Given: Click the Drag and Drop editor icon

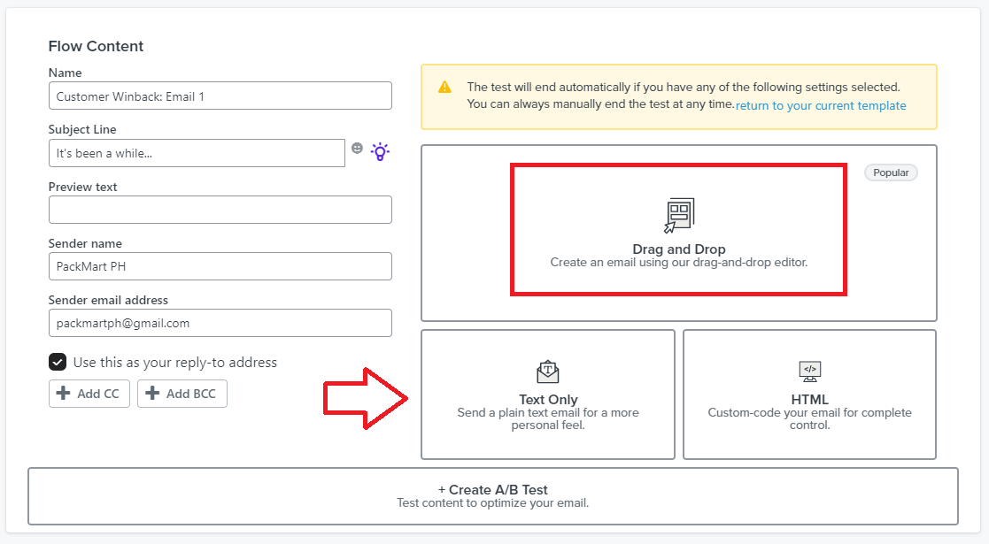Looking at the screenshot, I should click(x=679, y=215).
